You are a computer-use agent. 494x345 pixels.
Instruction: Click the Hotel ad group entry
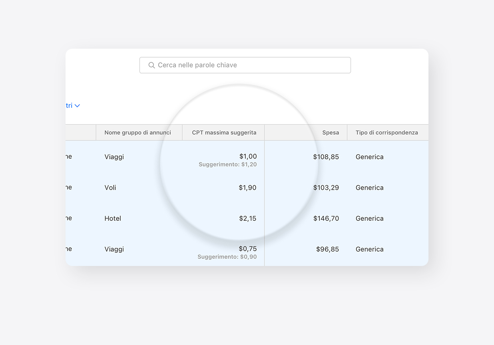tap(113, 218)
